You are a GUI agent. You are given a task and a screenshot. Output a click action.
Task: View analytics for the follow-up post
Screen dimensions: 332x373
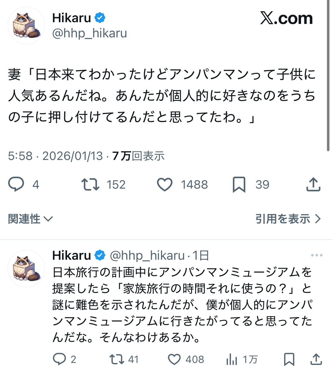point(232,359)
